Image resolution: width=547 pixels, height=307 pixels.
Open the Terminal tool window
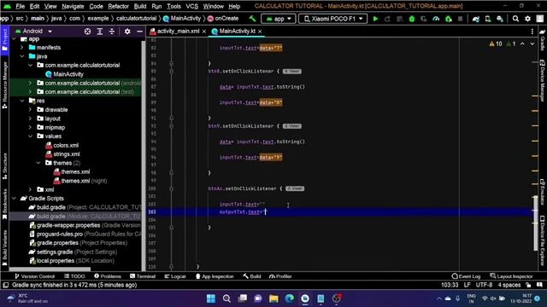[143, 276]
